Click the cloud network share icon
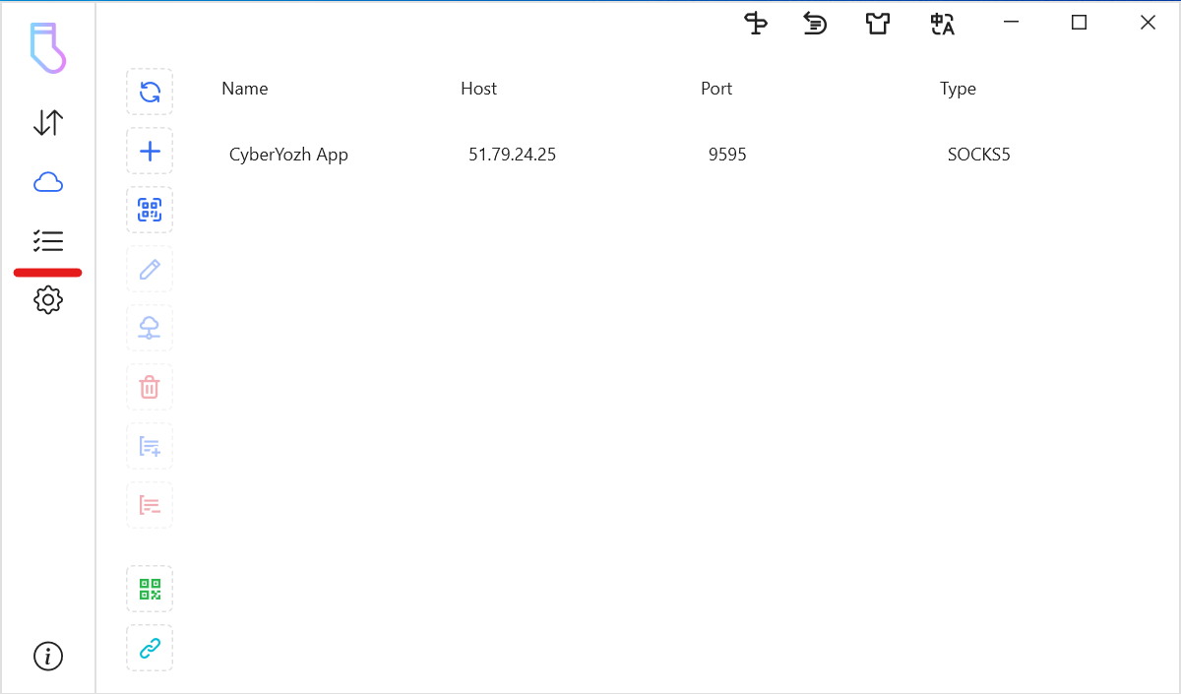1181x694 pixels. pos(150,328)
